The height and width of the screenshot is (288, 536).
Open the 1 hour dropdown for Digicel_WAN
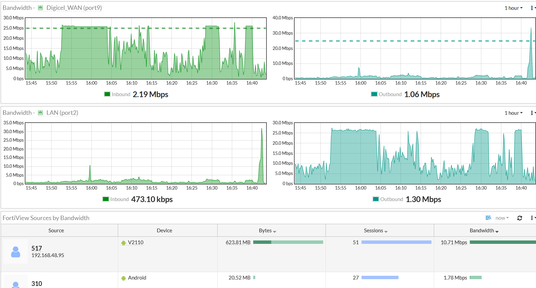(514, 8)
